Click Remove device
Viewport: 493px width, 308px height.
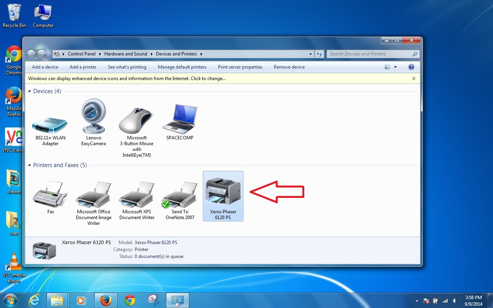[x=289, y=67]
